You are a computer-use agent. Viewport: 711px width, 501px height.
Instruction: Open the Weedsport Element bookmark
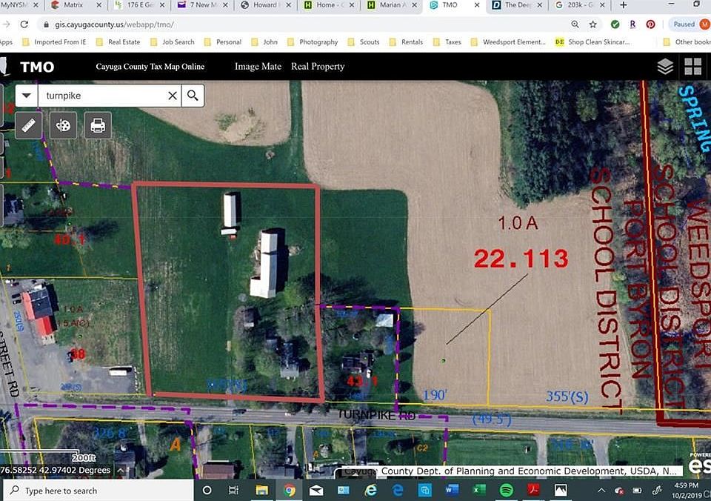pos(508,42)
